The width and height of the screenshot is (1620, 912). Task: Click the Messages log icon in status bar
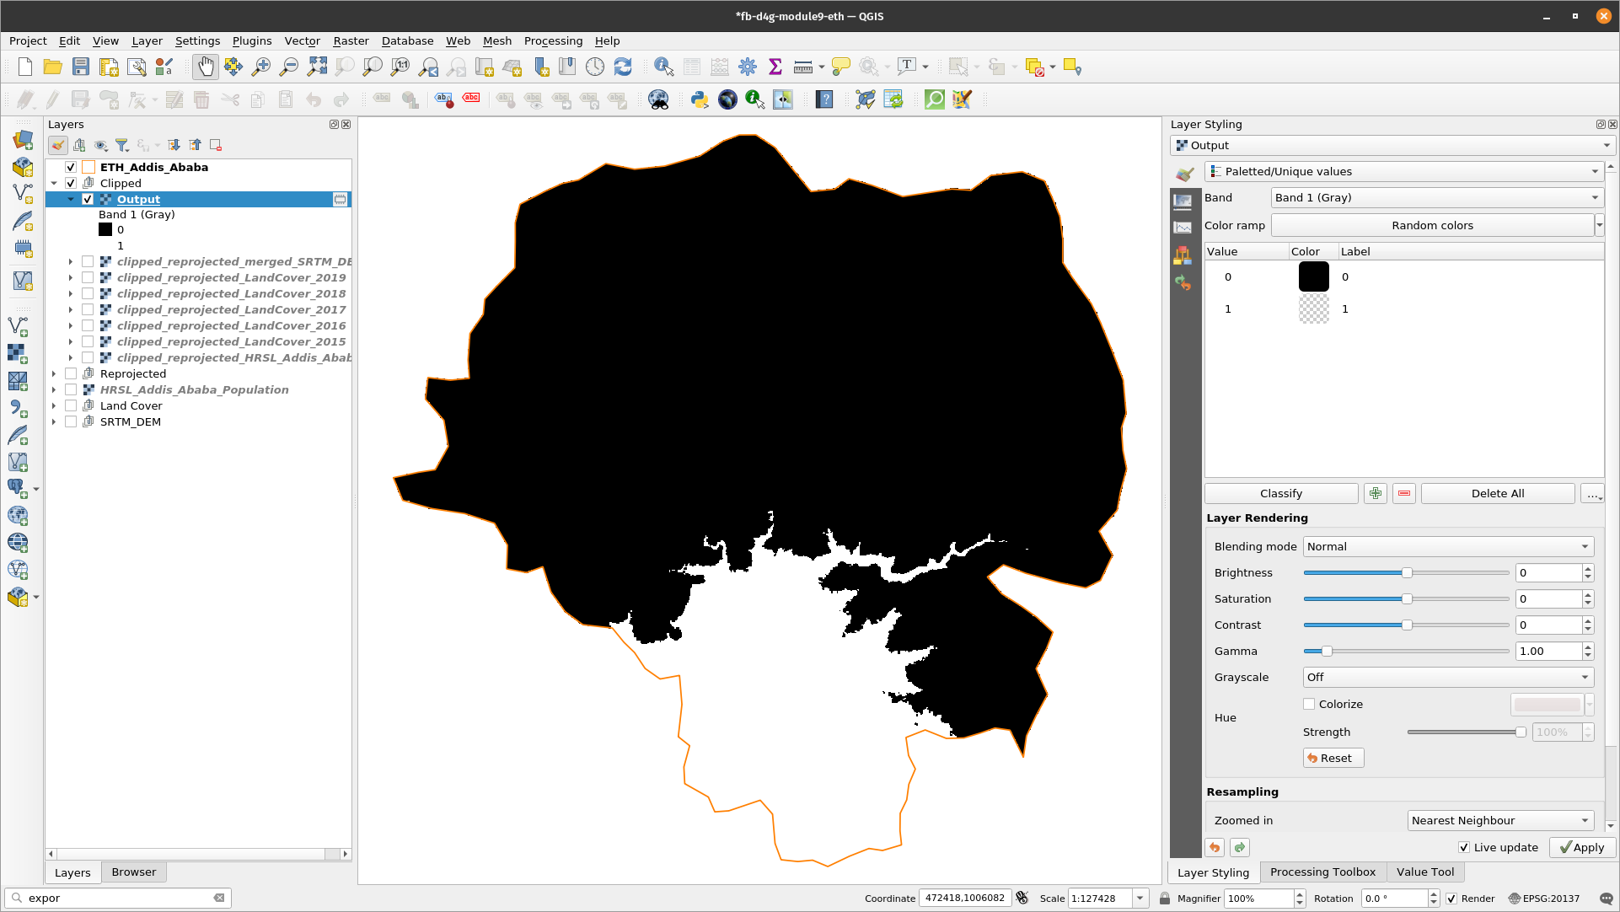[1607, 899]
